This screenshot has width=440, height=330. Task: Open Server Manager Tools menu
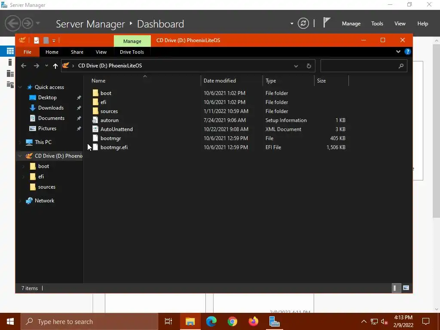377,24
